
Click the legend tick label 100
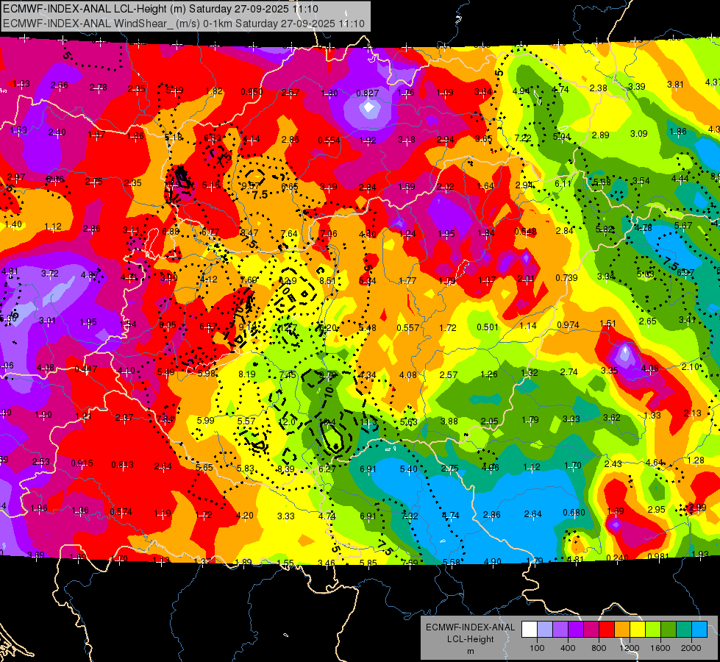[537, 648]
